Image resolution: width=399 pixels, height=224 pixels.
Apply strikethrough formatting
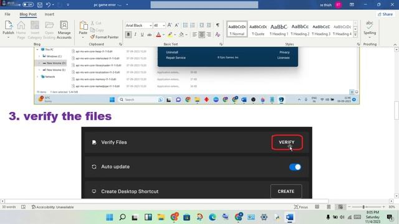pyautogui.click(x=150, y=35)
